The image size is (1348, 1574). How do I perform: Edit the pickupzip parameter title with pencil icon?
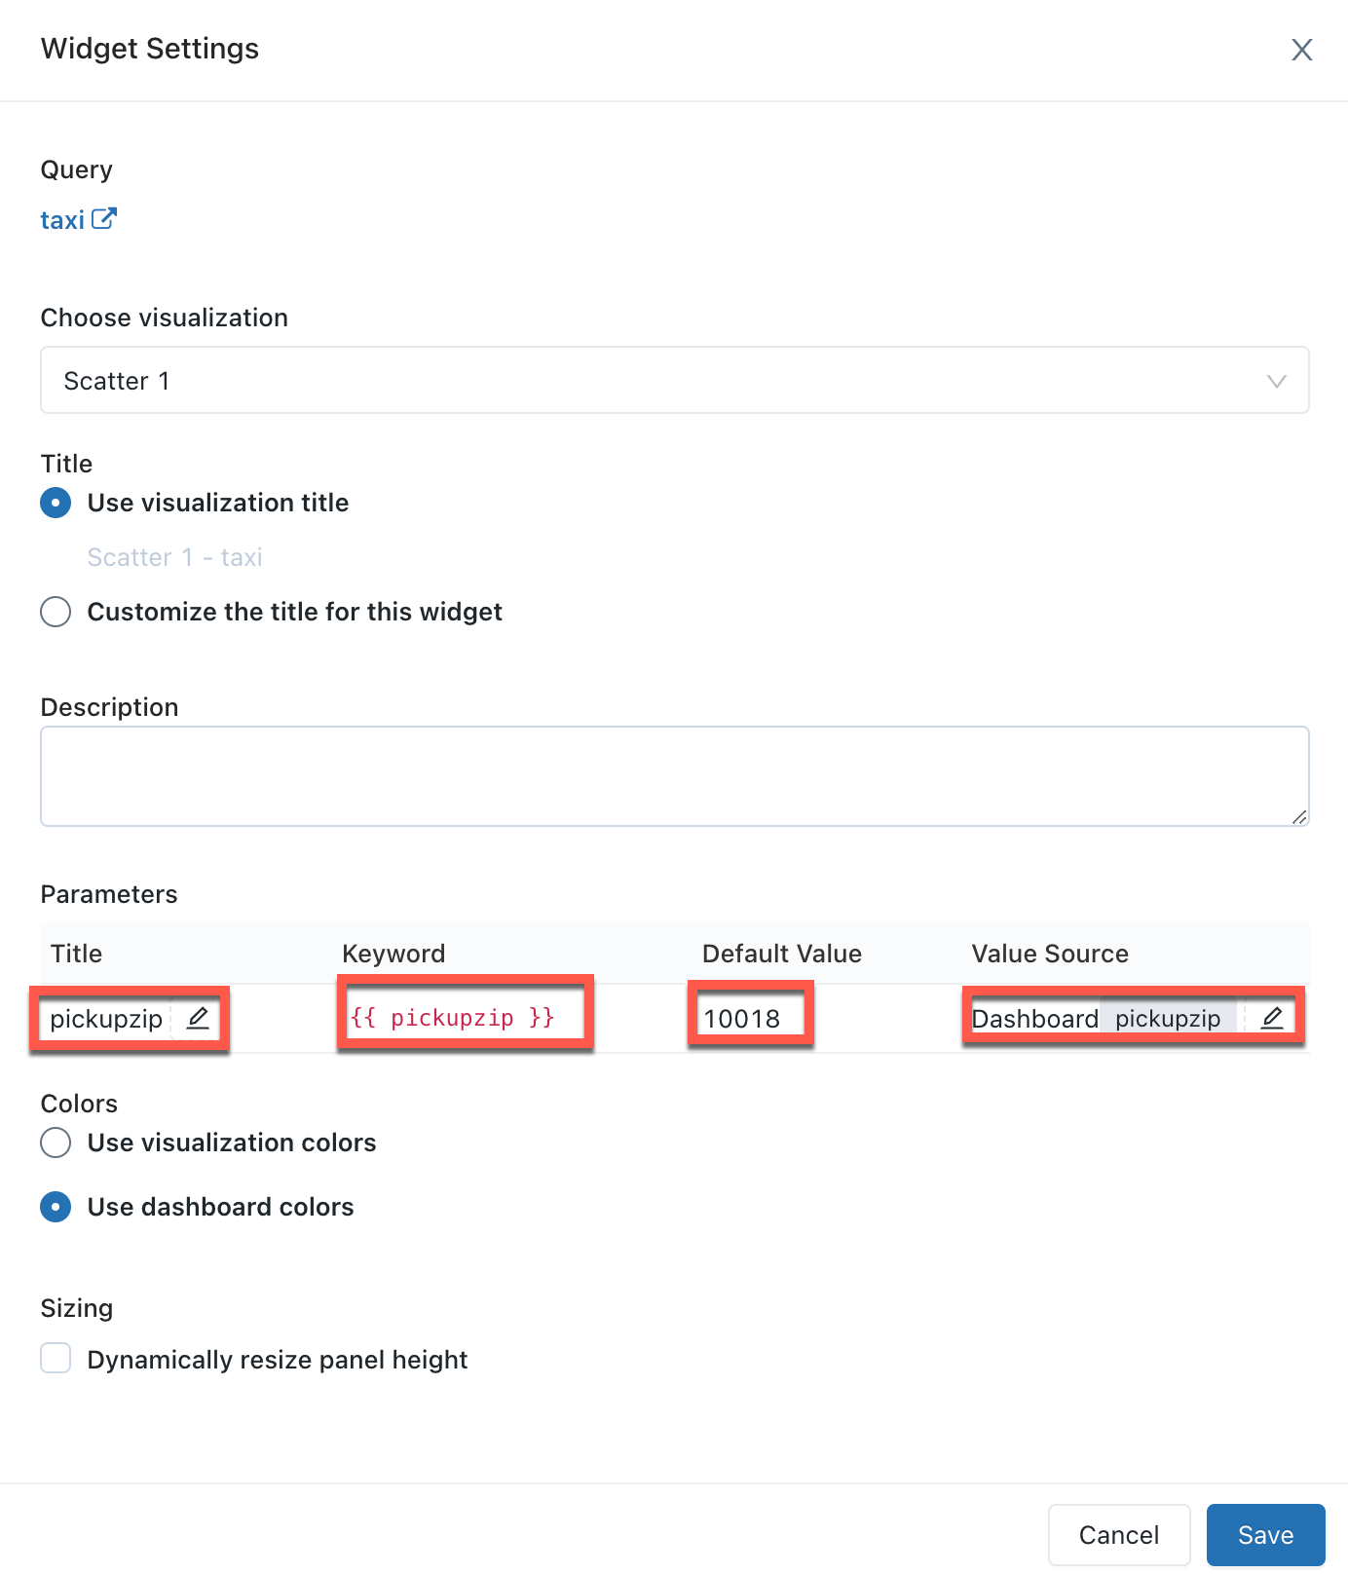coord(199,1019)
